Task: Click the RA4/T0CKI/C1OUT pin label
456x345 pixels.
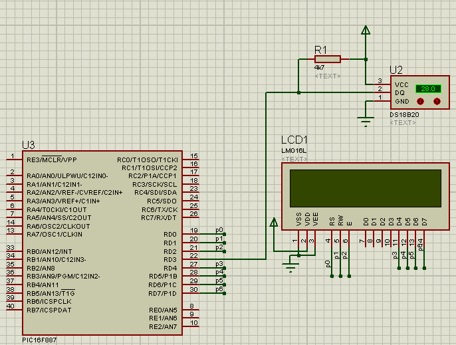Action: click(x=57, y=210)
